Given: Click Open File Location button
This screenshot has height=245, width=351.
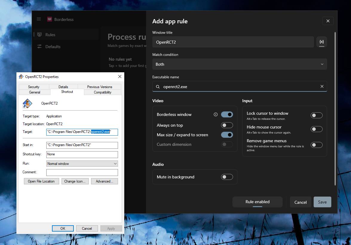Looking at the screenshot, I should 42,181.
